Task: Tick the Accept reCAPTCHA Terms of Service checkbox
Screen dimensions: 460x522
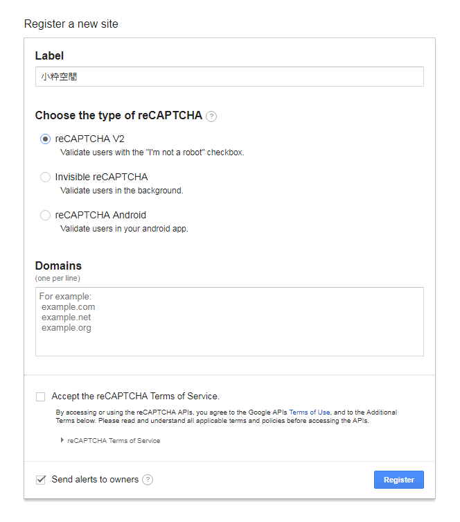Action: (x=41, y=397)
